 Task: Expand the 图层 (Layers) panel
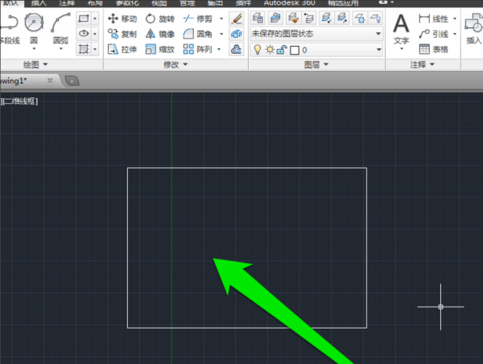316,64
